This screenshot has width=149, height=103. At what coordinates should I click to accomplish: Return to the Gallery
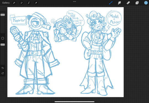[6, 3]
